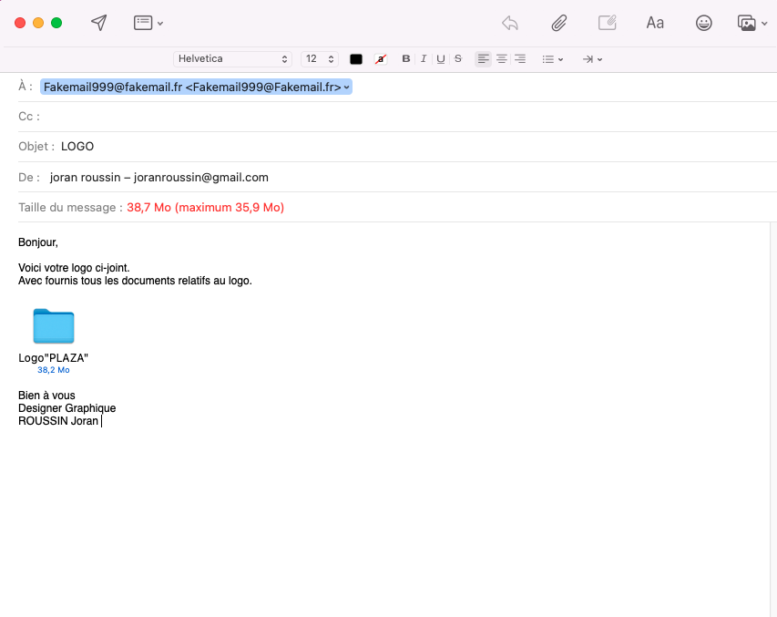The width and height of the screenshot is (777, 617).
Task: Toggle italic formatting
Action: (424, 59)
